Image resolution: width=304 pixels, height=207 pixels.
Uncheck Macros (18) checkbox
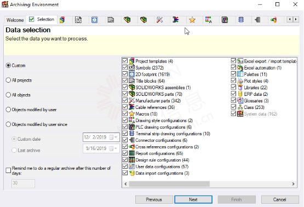pos(125,113)
